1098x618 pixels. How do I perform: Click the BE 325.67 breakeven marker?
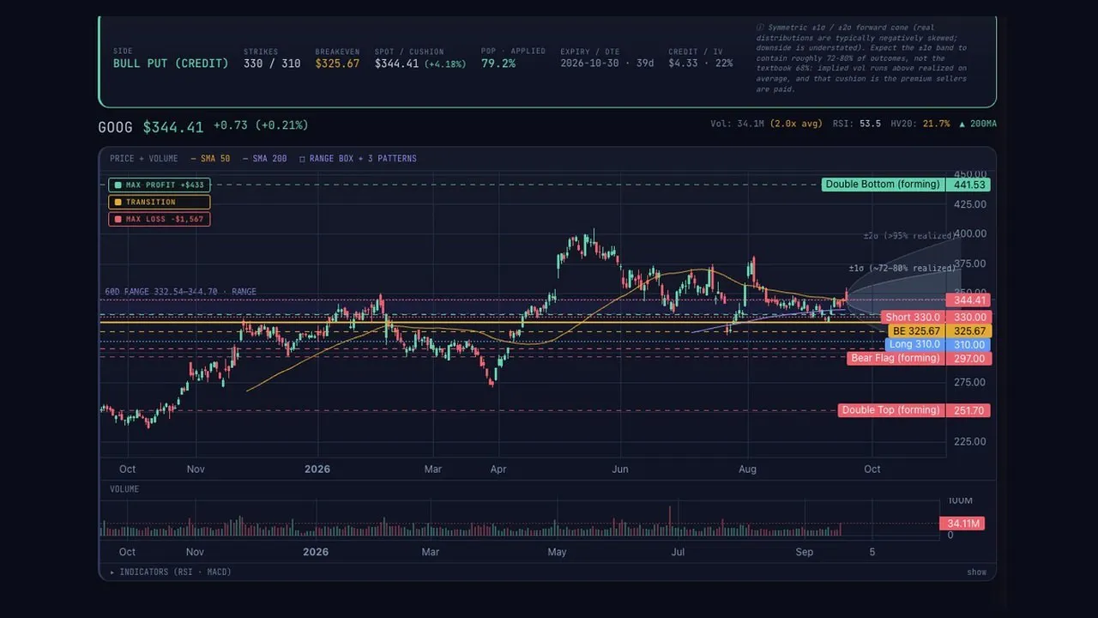click(x=916, y=331)
